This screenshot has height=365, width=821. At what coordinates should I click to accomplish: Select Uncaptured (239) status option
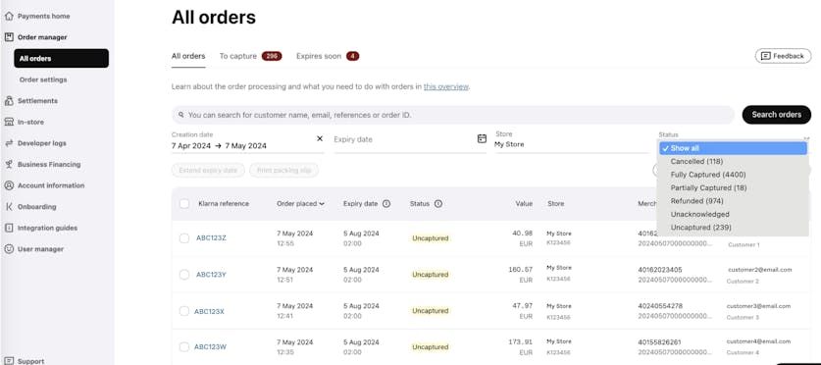[733, 228]
